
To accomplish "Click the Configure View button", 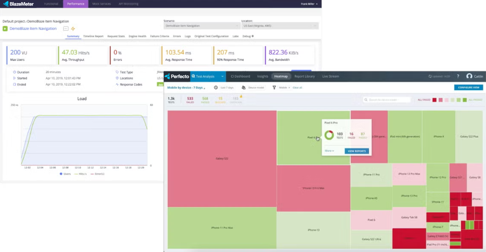I will coord(468,87).
